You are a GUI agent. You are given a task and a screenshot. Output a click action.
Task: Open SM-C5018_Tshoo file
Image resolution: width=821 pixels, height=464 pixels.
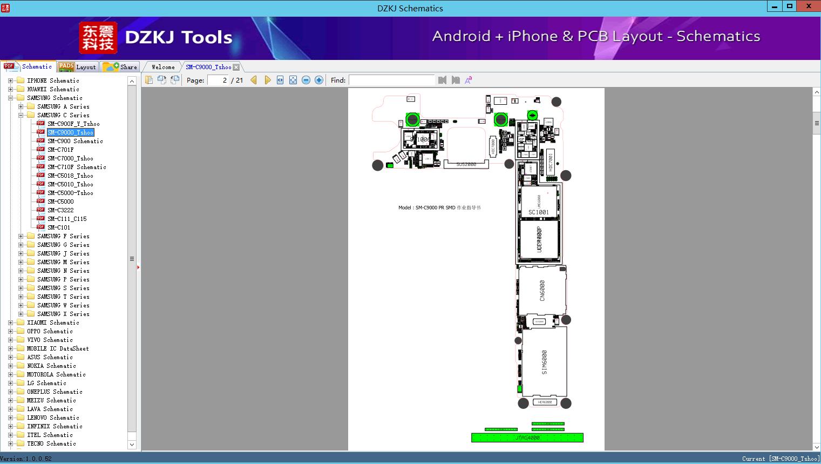pyautogui.click(x=70, y=176)
